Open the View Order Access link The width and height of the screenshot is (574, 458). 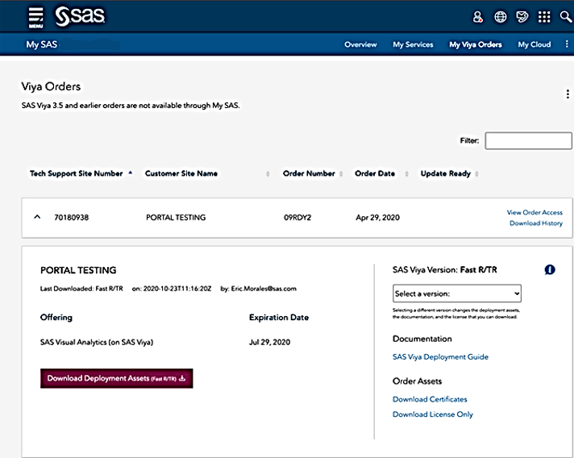[534, 212]
